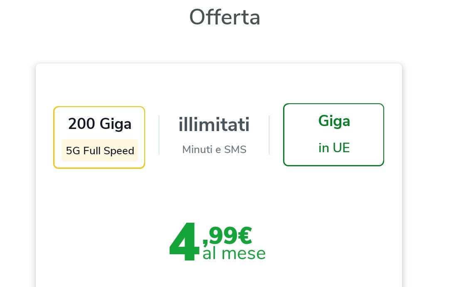449x287 pixels.
Task: Click the Offerta page heading
Action: (x=224, y=17)
